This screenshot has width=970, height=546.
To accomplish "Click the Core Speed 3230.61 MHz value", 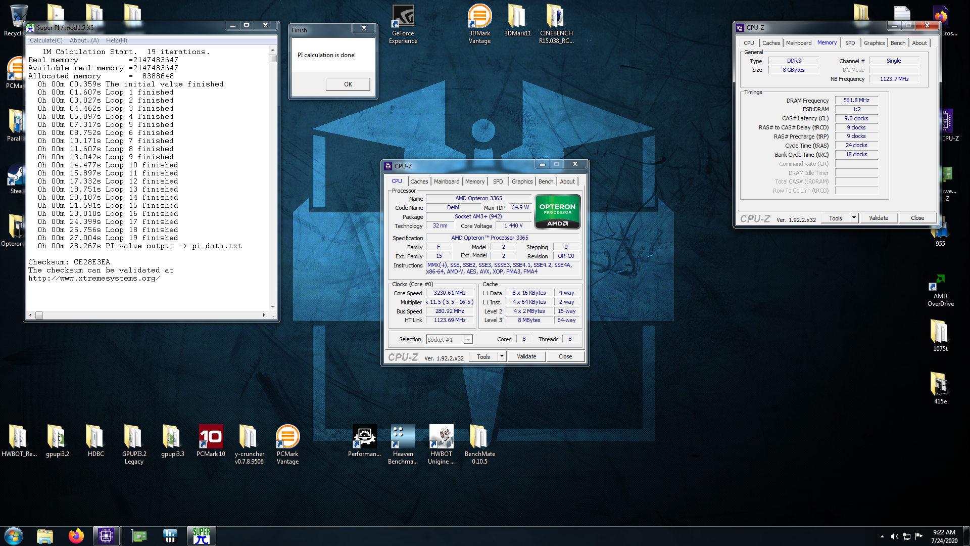I will coord(450,293).
